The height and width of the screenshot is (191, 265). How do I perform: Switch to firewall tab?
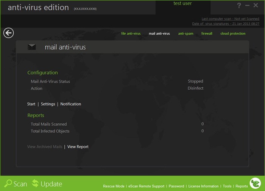click(207, 33)
